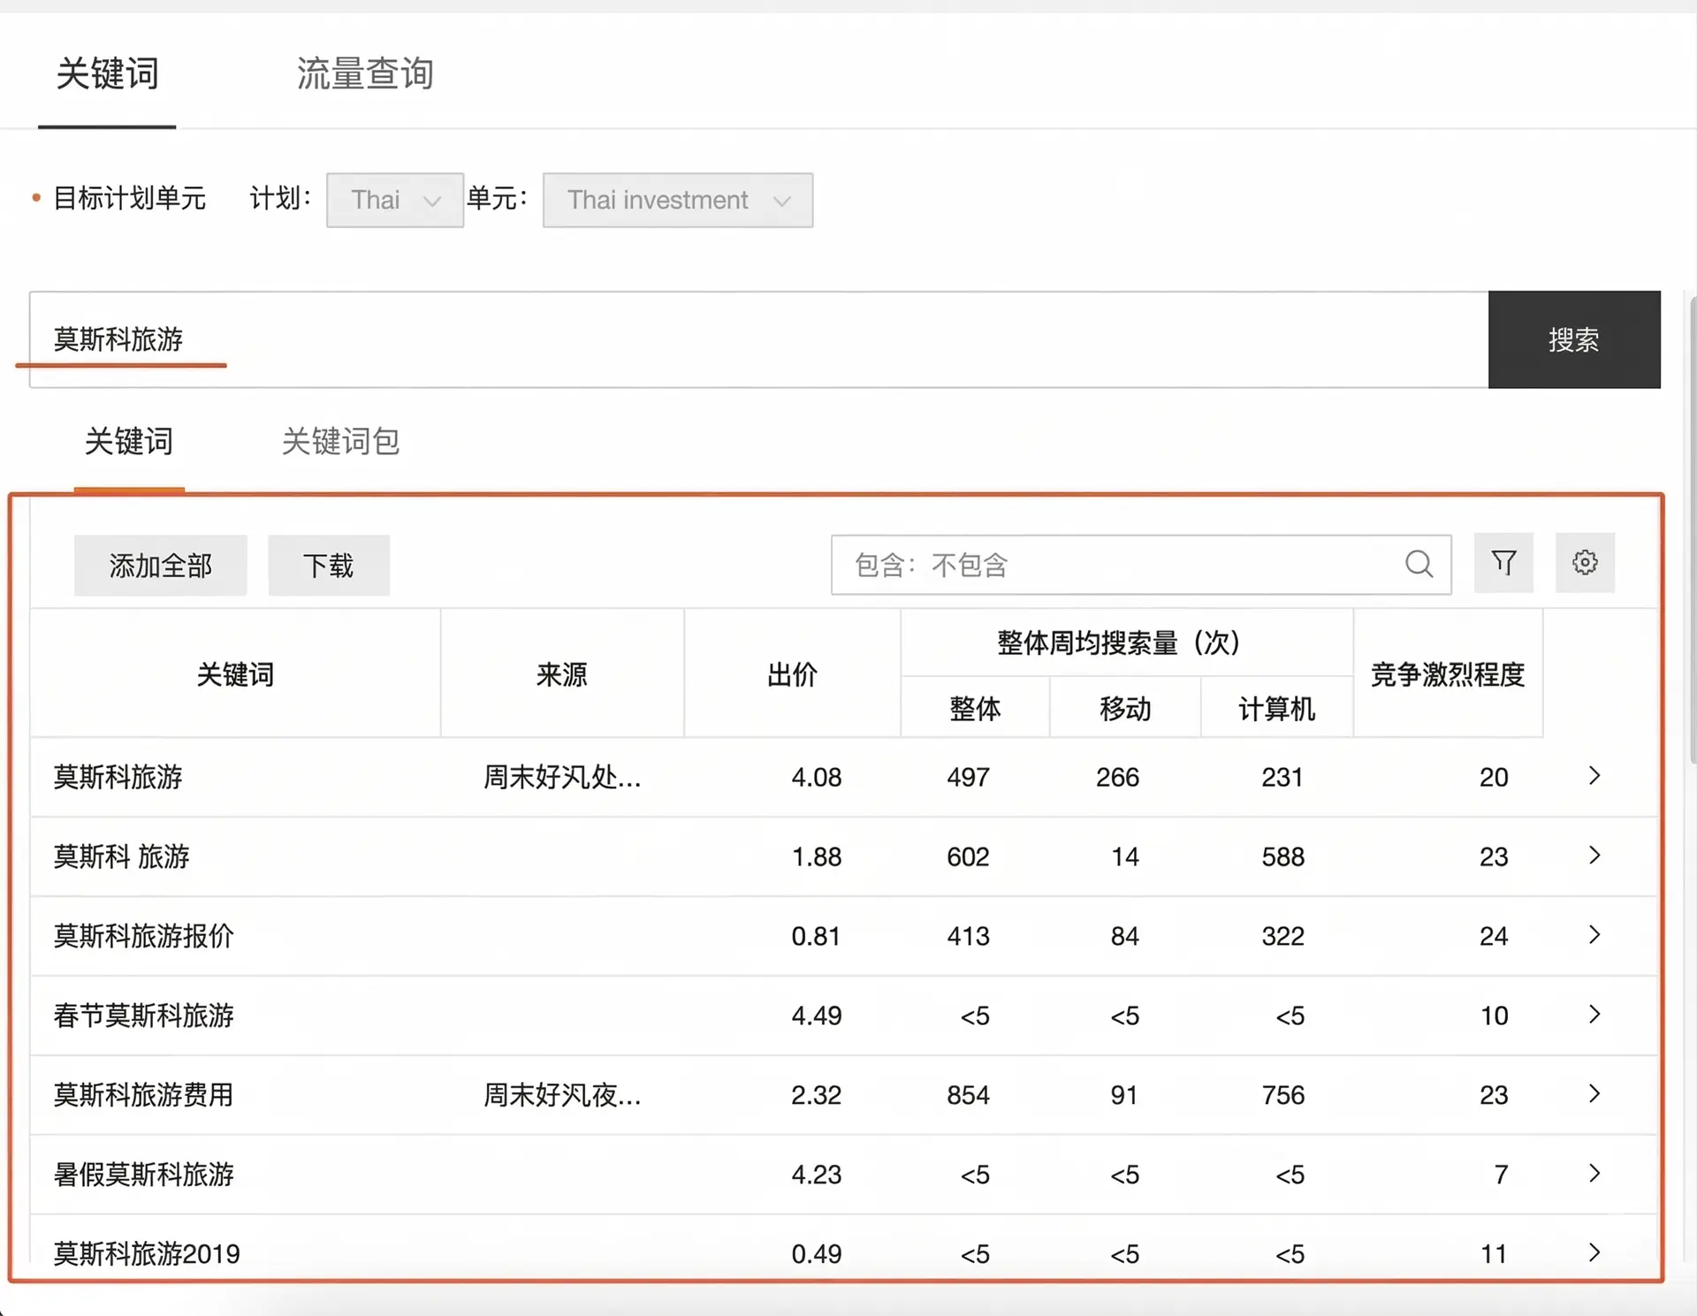This screenshot has height=1316, width=1697.
Task: Expand the 莫斯科 旅游 row arrow
Action: tap(1594, 856)
